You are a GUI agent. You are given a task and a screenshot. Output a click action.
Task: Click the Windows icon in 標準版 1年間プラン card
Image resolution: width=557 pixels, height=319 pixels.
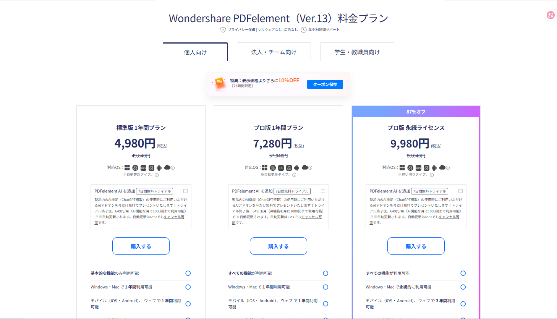tap(127, 168)
